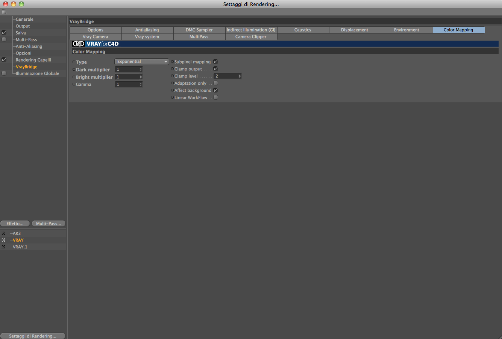Click the Clamp level stepper arrows
Image resolution: width=502 pixels, height=339 pixels.
(x=240, y=76)
